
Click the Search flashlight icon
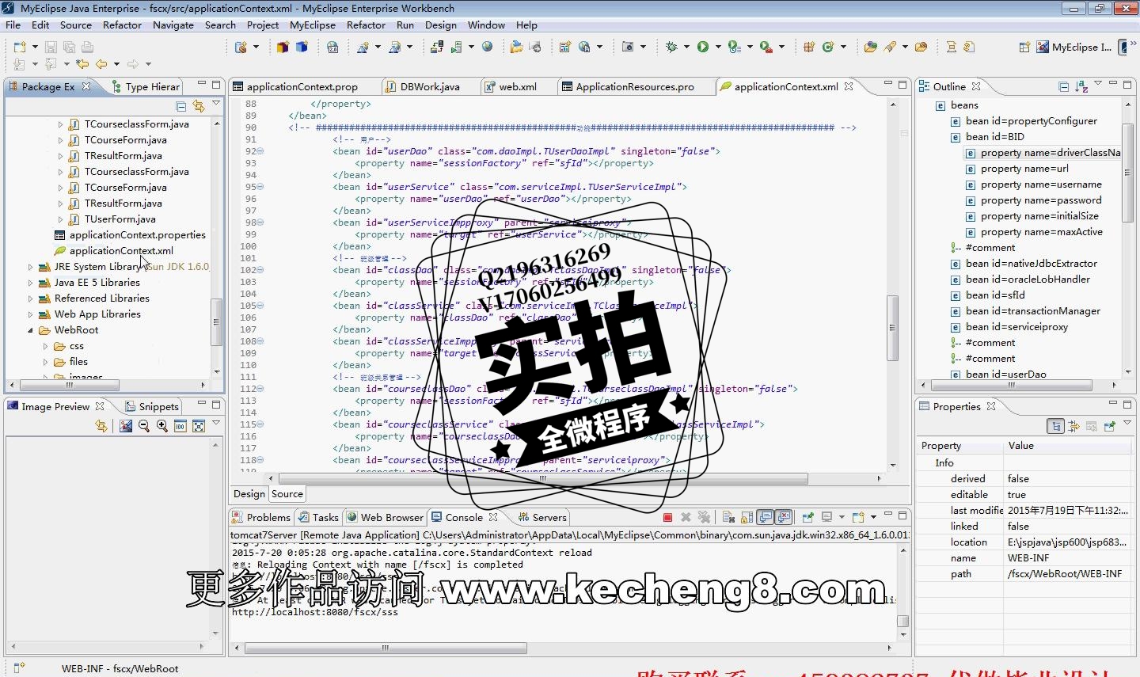pyautogui.click(x=890, y=48)
